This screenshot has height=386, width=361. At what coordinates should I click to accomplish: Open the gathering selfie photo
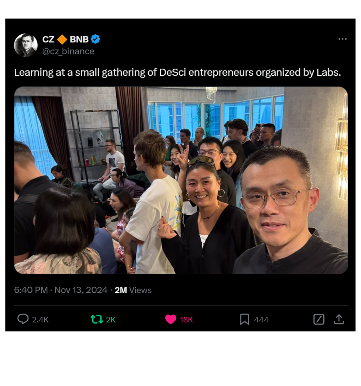[181, 180]
